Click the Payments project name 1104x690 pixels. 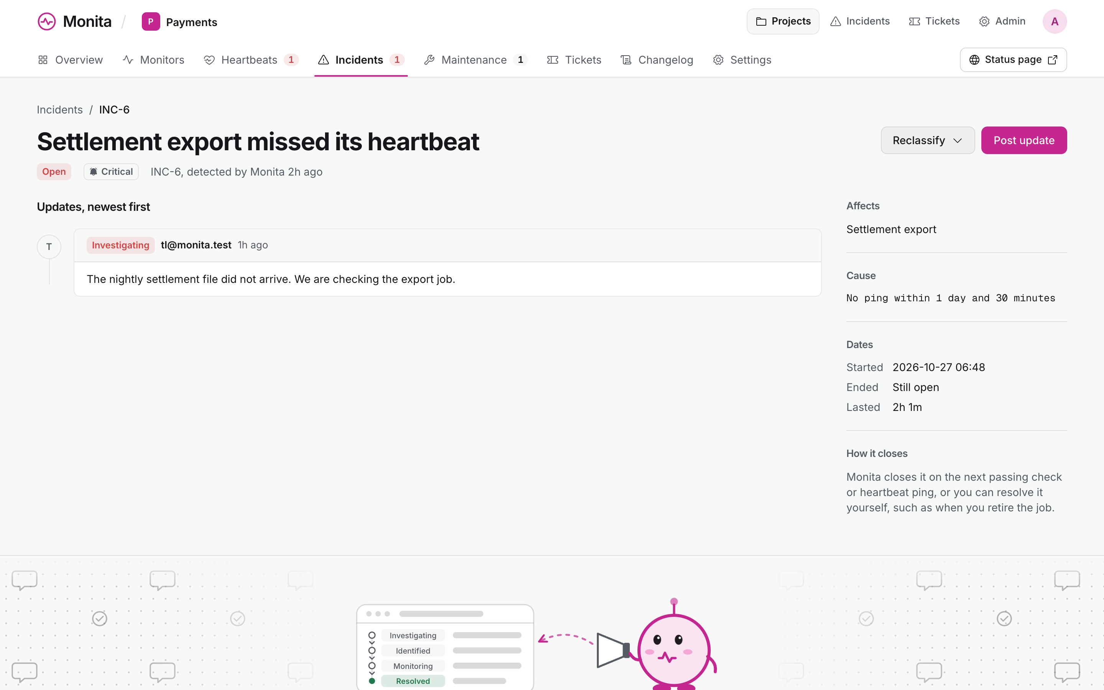coord(191,22)
